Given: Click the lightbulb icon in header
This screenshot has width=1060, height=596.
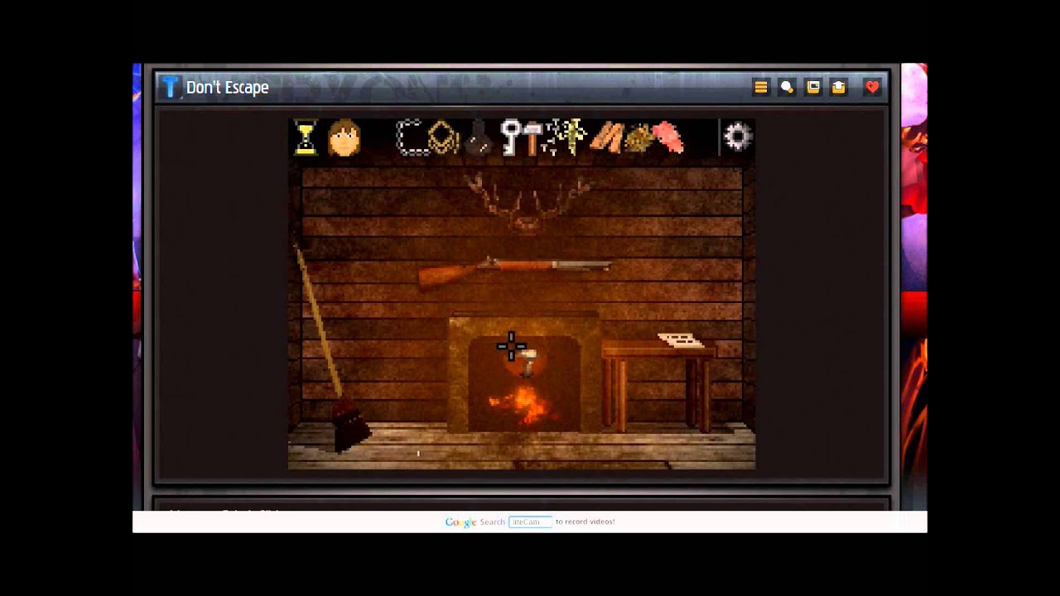Looking at the screenshot, I should coord(787,87).
